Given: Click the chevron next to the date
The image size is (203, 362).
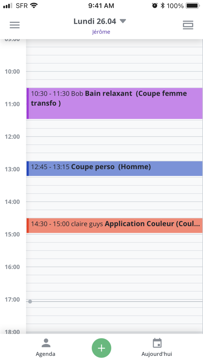Looking at the screenshot, I should point(122,21).
